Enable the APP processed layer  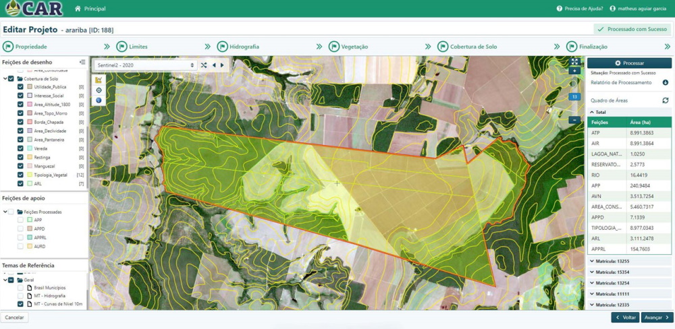point(20,220)
